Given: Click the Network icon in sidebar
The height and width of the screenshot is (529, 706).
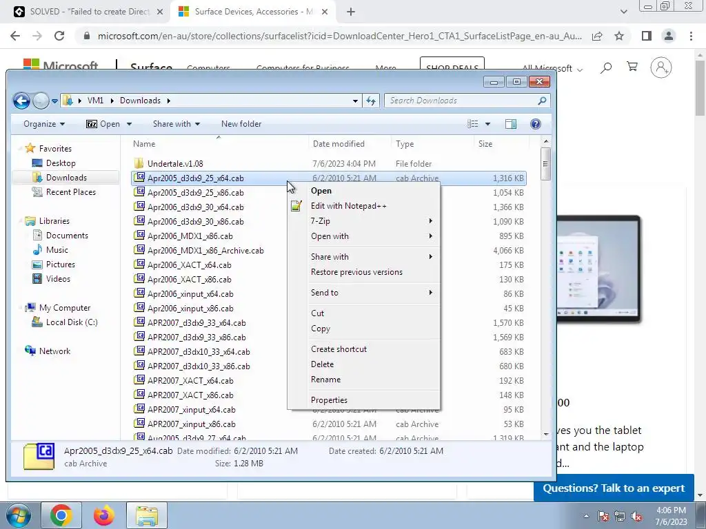Looking at the screenshot, I should 30,351.
